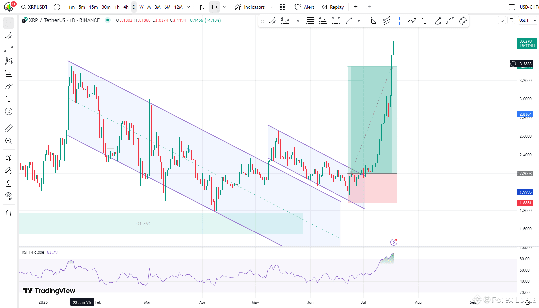This screenshot has width=539, height=308.
Task: Open the chart patterns tool group
Action: click(x=9, y=61)
